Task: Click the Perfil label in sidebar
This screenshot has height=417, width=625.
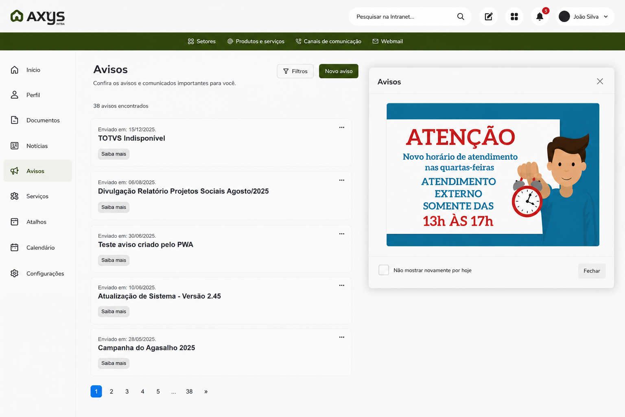Action: coord(33,95)
